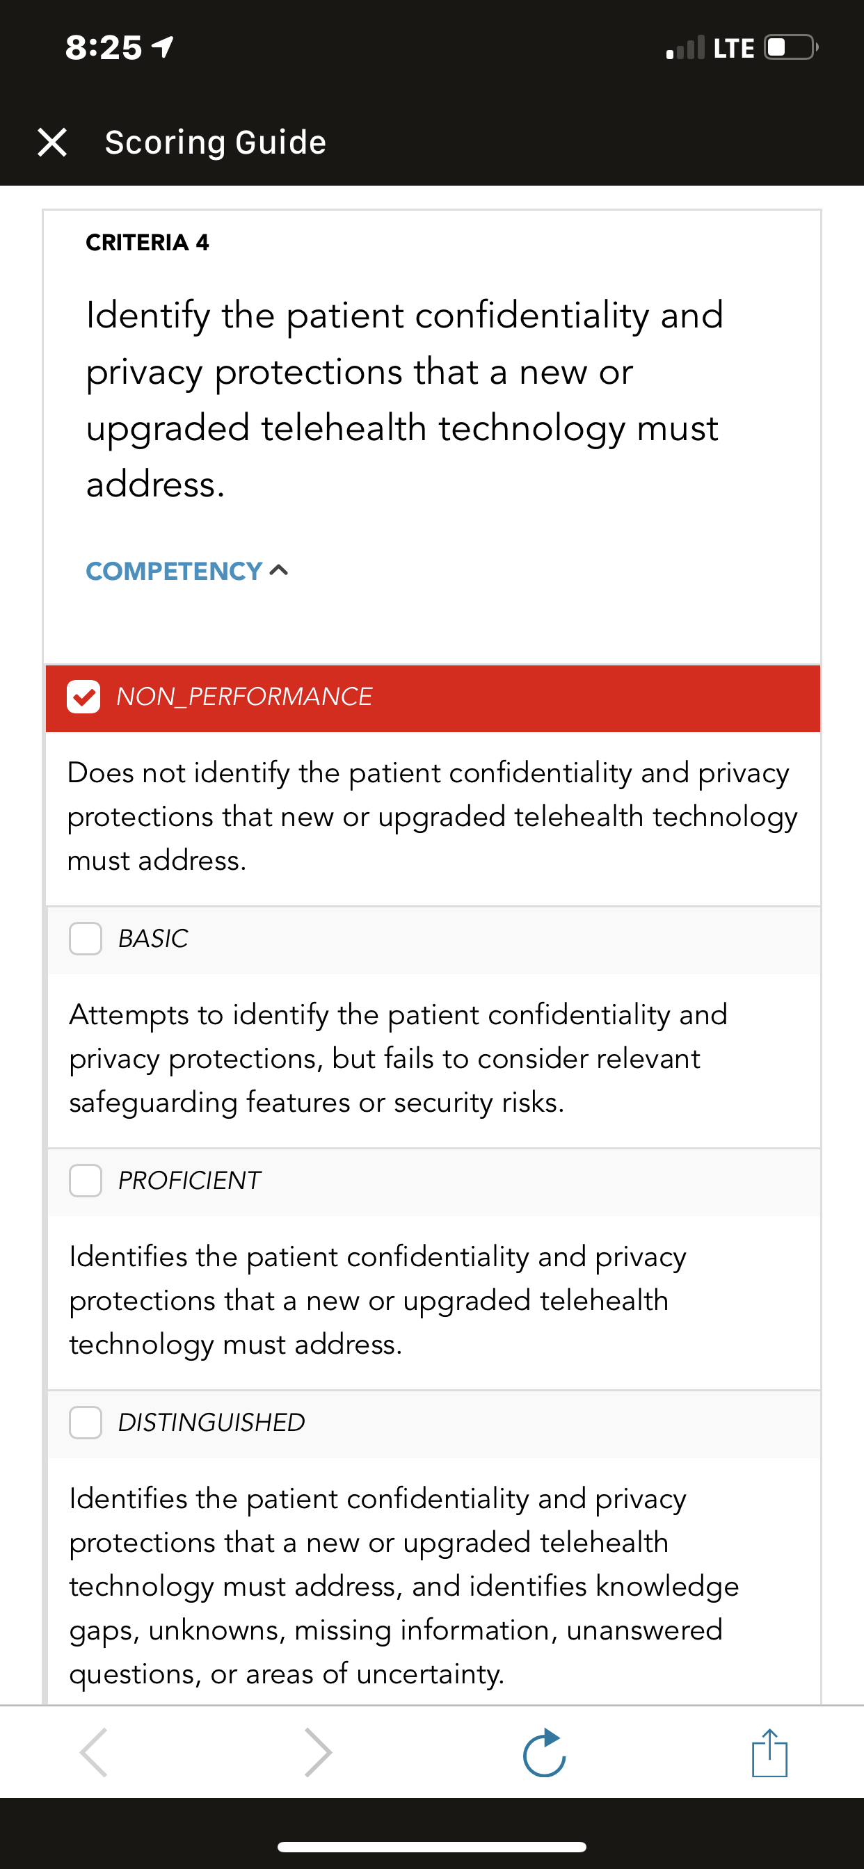
Task: Open the share sheet icon
Action: click(x=769, y=1752)
